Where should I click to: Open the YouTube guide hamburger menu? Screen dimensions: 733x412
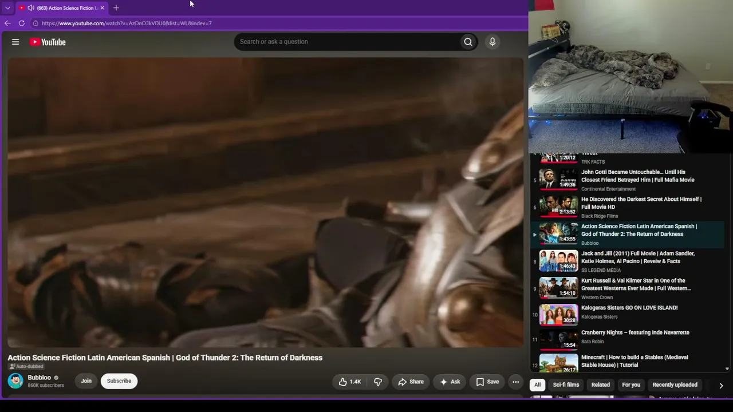click(15, 42)
